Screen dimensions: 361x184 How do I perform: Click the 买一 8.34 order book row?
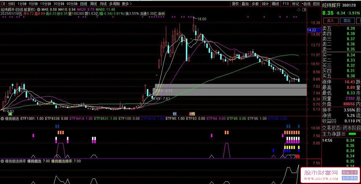(339, 55)
